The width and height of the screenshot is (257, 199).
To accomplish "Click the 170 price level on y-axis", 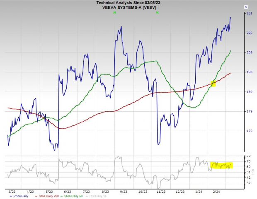I will (250, 131).
